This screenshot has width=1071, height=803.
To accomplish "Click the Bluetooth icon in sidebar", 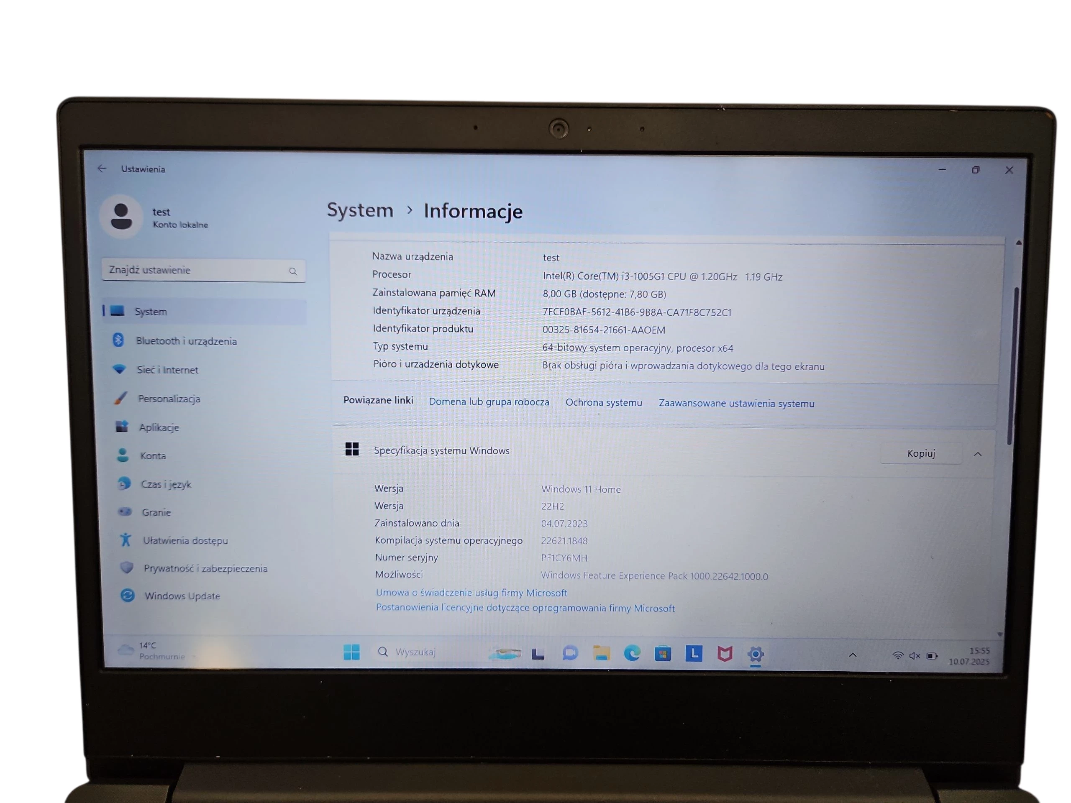I will click(x=118, y=340).
